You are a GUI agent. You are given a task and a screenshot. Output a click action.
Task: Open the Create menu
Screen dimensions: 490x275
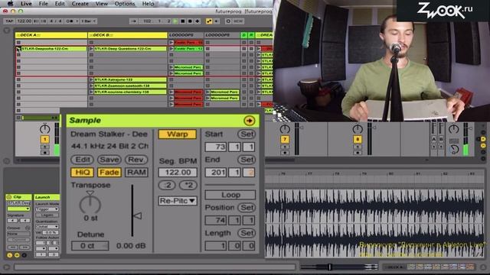pos(80,4)
